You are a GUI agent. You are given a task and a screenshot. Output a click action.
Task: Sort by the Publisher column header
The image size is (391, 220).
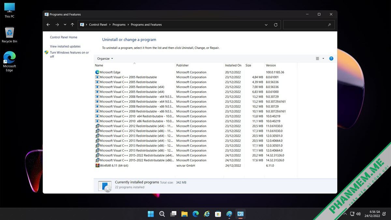pos(199,65)
